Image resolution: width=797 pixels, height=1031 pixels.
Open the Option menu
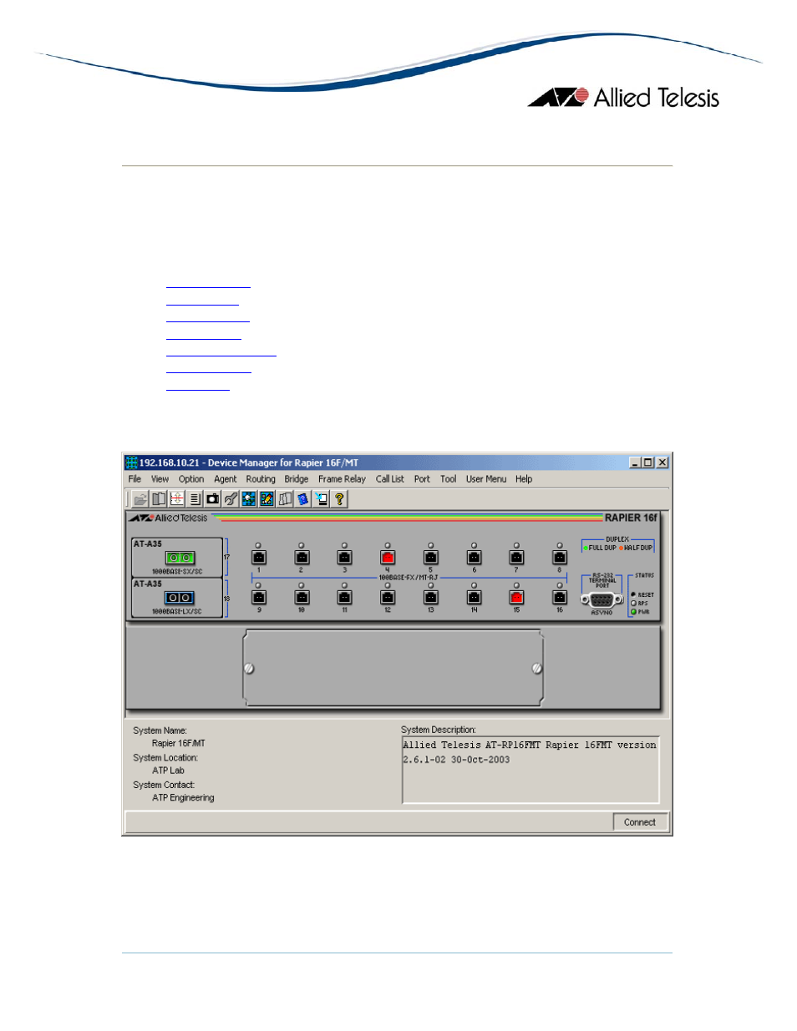point(191,479)
